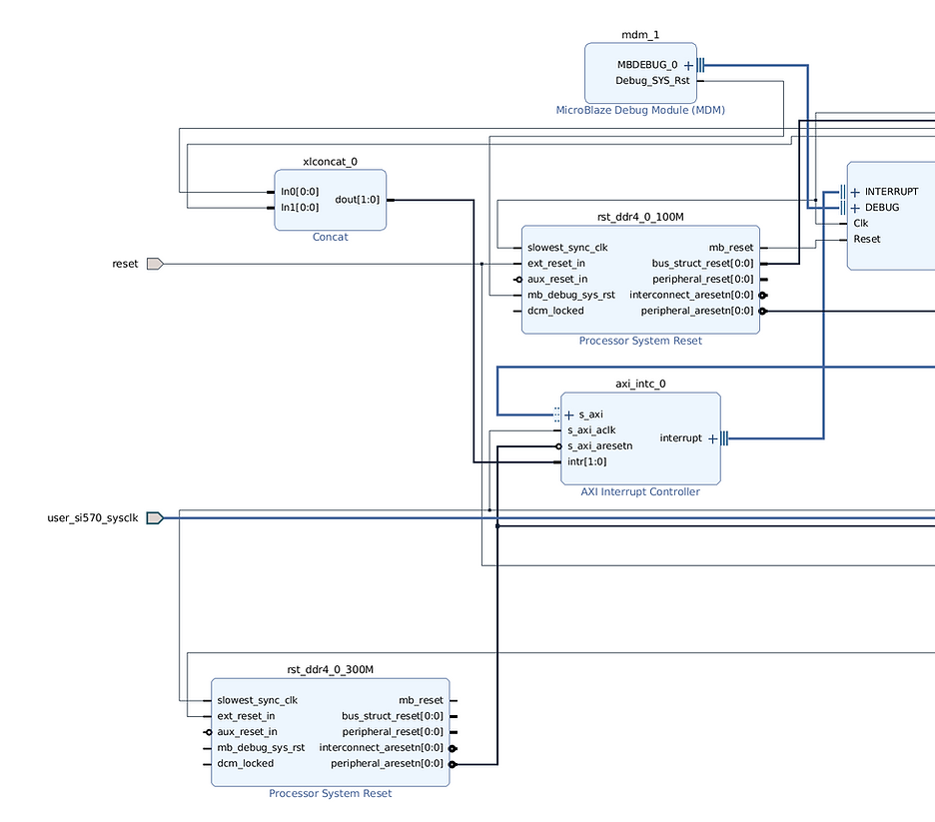Click the Reset pin below Clk

click(866, 240)
